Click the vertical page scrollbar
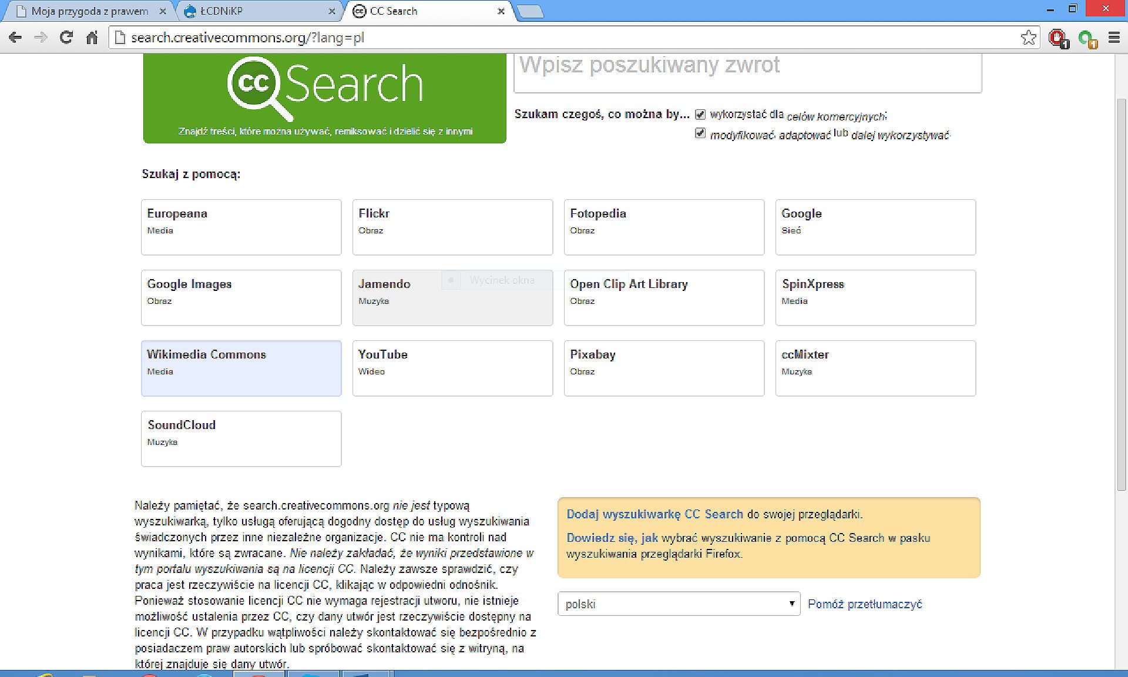The height and width of the screenshot is (677, 1128). click(1121, 294)
